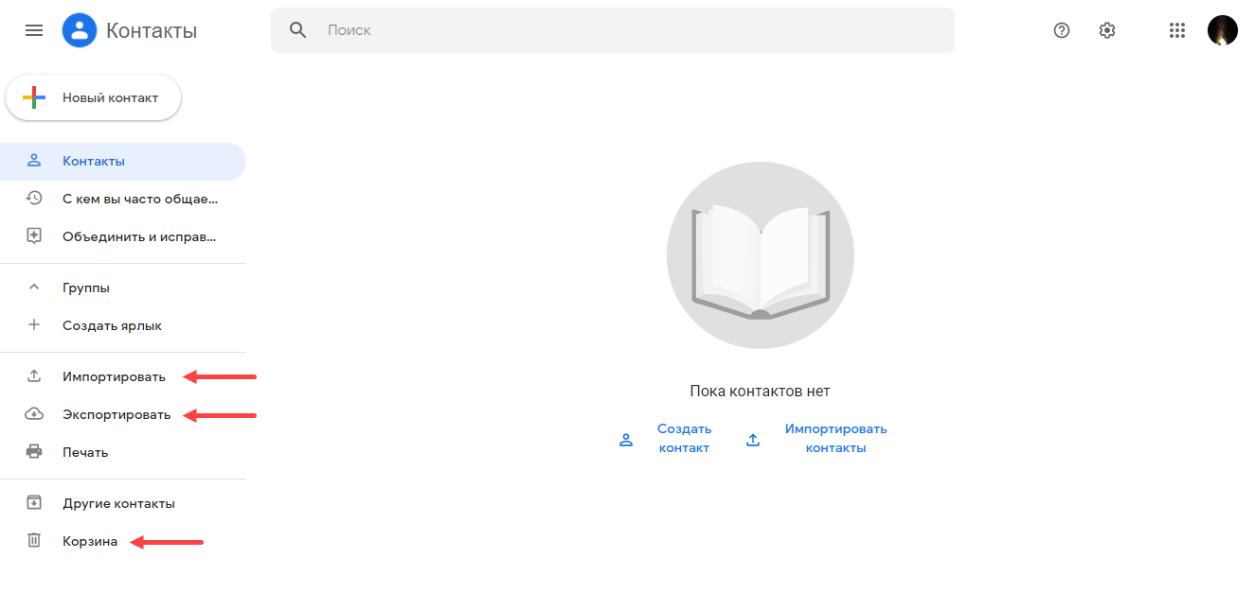The width and height of the screenshot is (1255, 593).
Task: Select Контакты in the sidebar
Action: pos(123,161)
